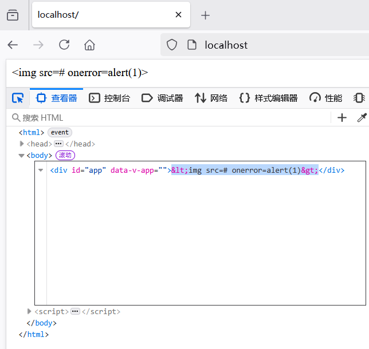Click the plus icon to create node

[x=342, y=118]
